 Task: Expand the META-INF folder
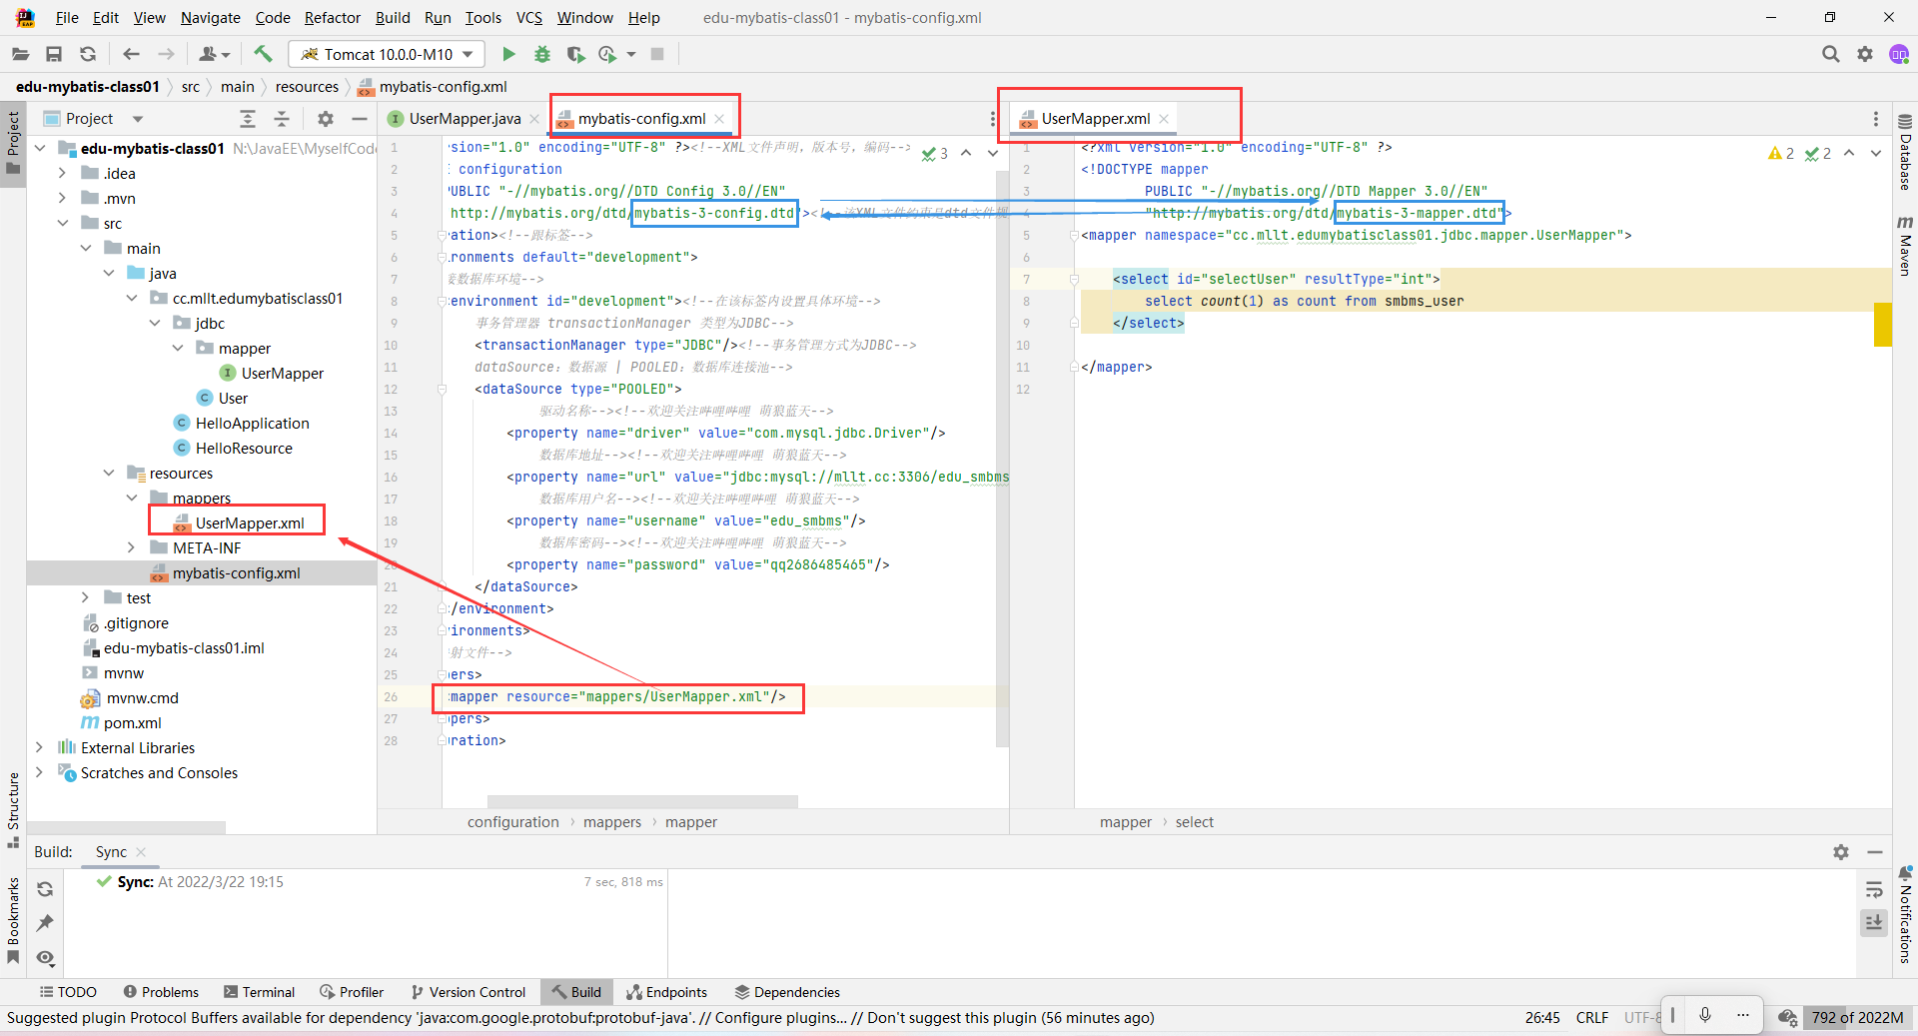click(x=131, y=547)
